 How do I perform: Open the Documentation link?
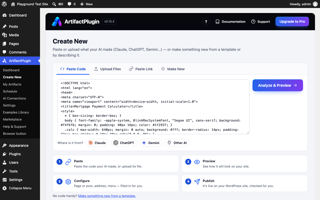[x=230, y=21]
